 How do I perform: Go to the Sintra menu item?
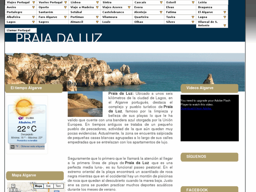coord(117,2)
